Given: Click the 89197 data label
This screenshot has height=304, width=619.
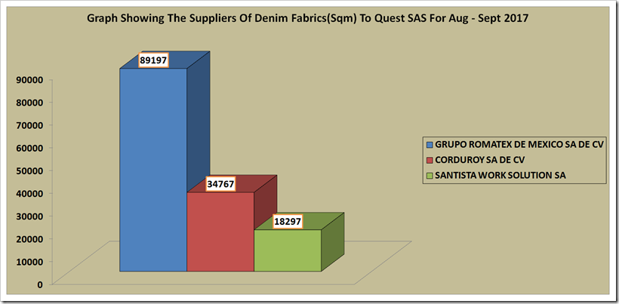Looking at the screenshot, I should coord(153,60).
